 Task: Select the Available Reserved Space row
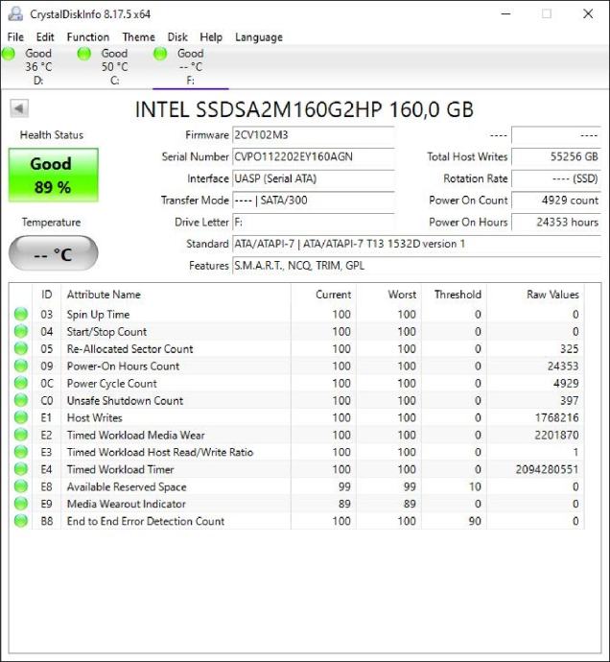point(297,486)
